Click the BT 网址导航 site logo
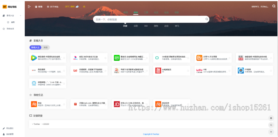This screenshot has height=137, width=278. [x=10, y=7]
